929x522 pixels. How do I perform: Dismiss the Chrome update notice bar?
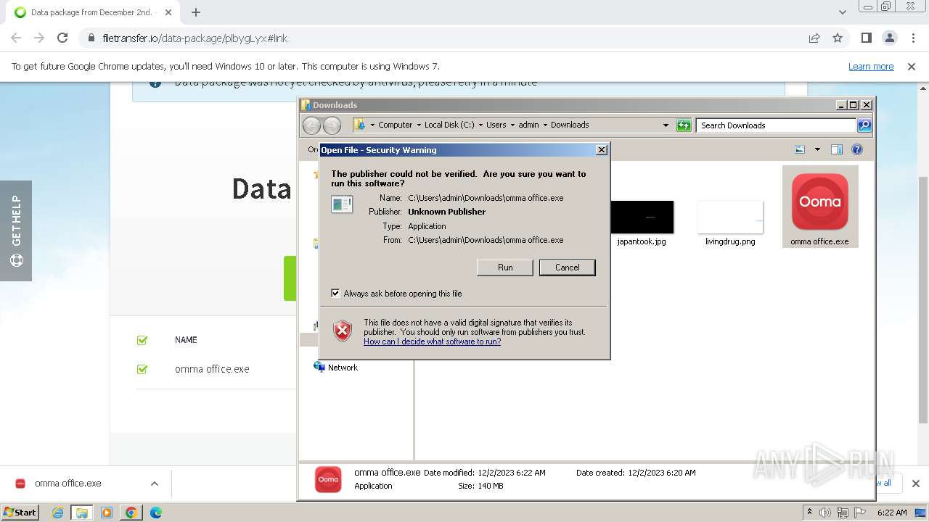click(912, 66)
